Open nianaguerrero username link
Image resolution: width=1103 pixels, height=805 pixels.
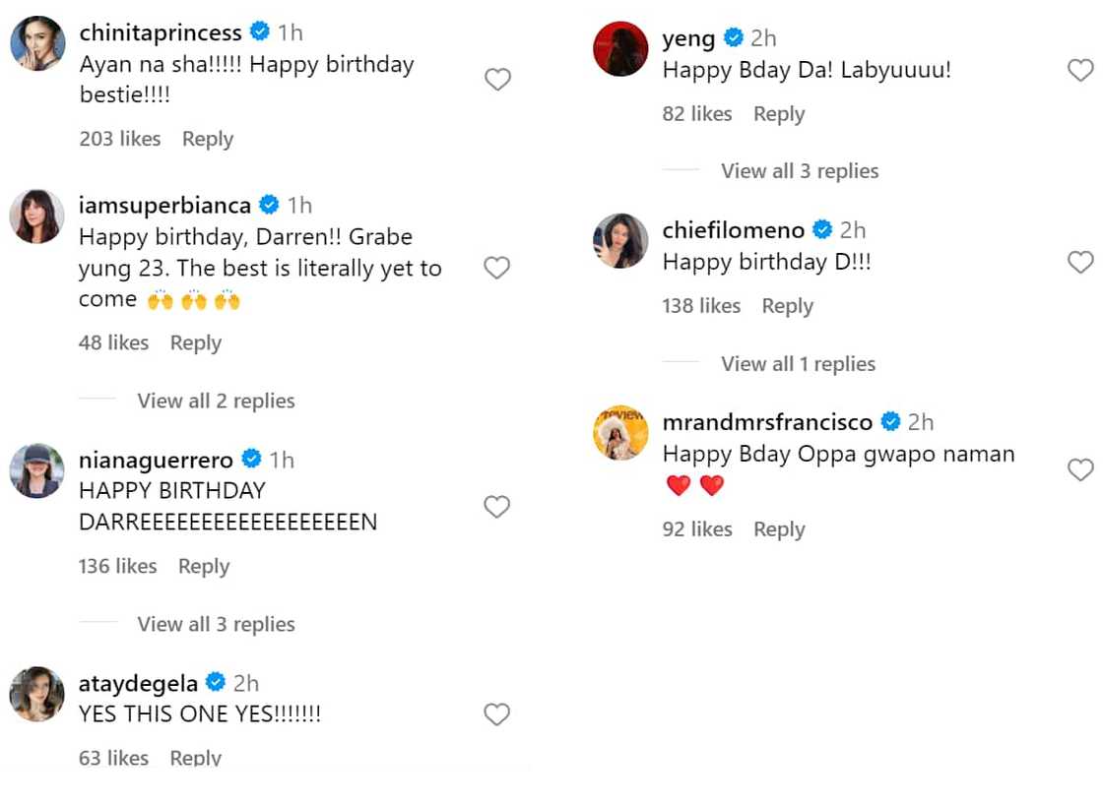tap(156, 460)
